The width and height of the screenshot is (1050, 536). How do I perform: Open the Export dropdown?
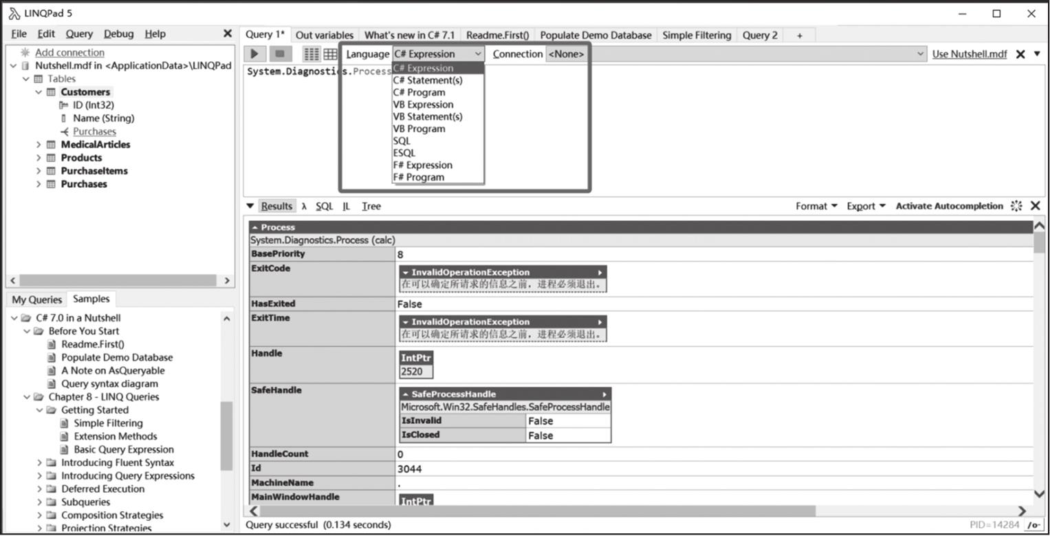(866, 206)
